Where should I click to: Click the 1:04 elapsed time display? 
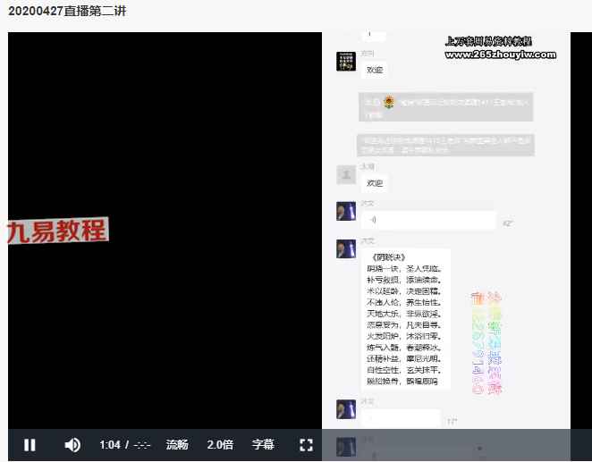[110, 445]
